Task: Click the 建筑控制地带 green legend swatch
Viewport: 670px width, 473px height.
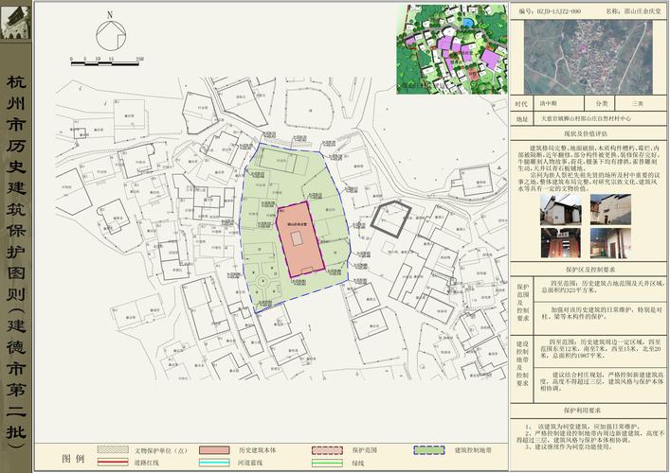Action: pos(429,450)
